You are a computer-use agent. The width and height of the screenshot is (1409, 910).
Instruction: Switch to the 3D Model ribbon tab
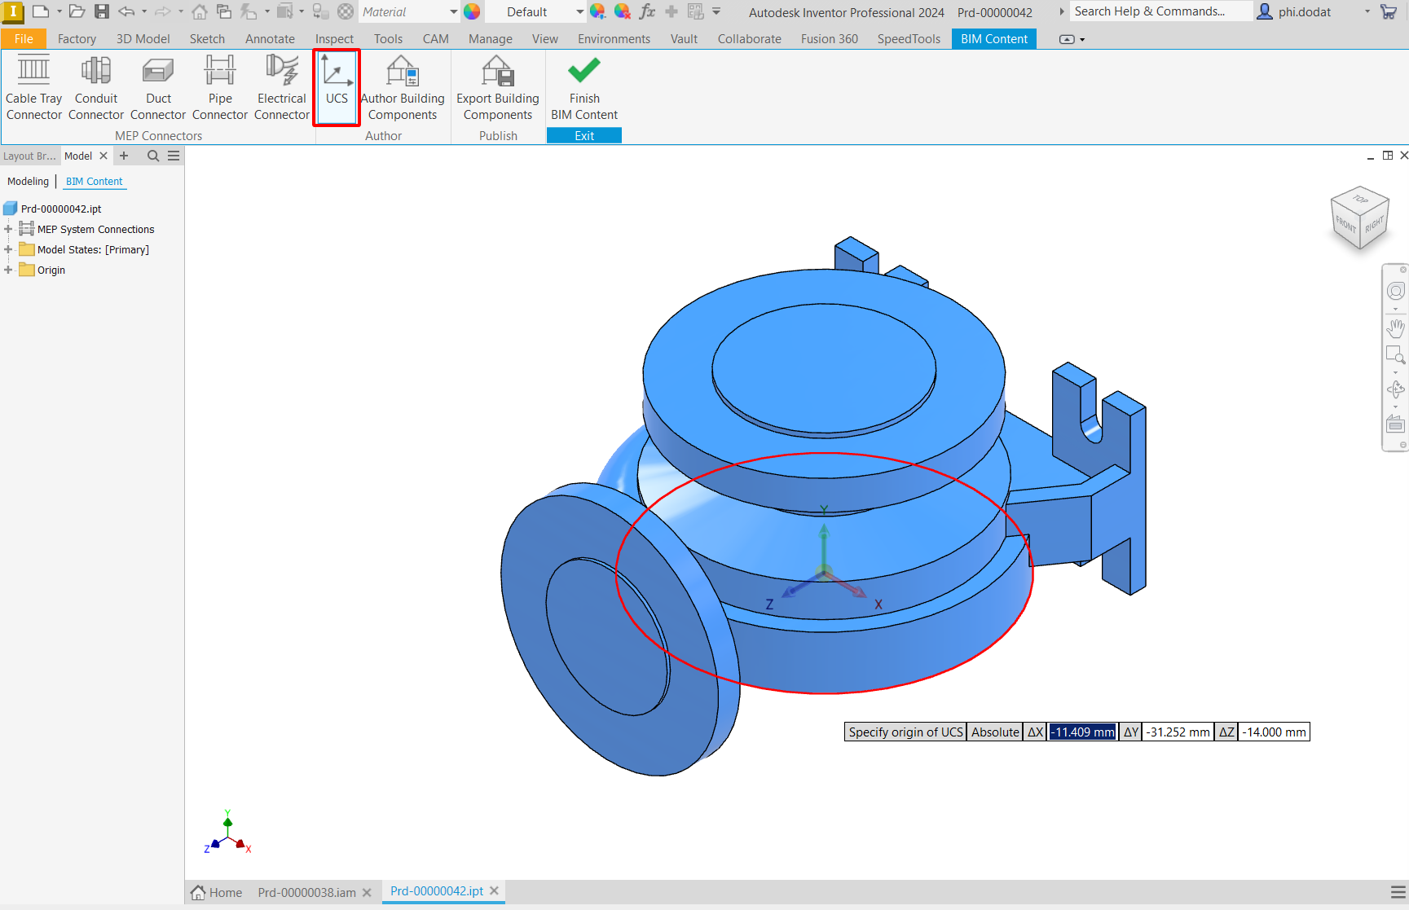point(143,38)
